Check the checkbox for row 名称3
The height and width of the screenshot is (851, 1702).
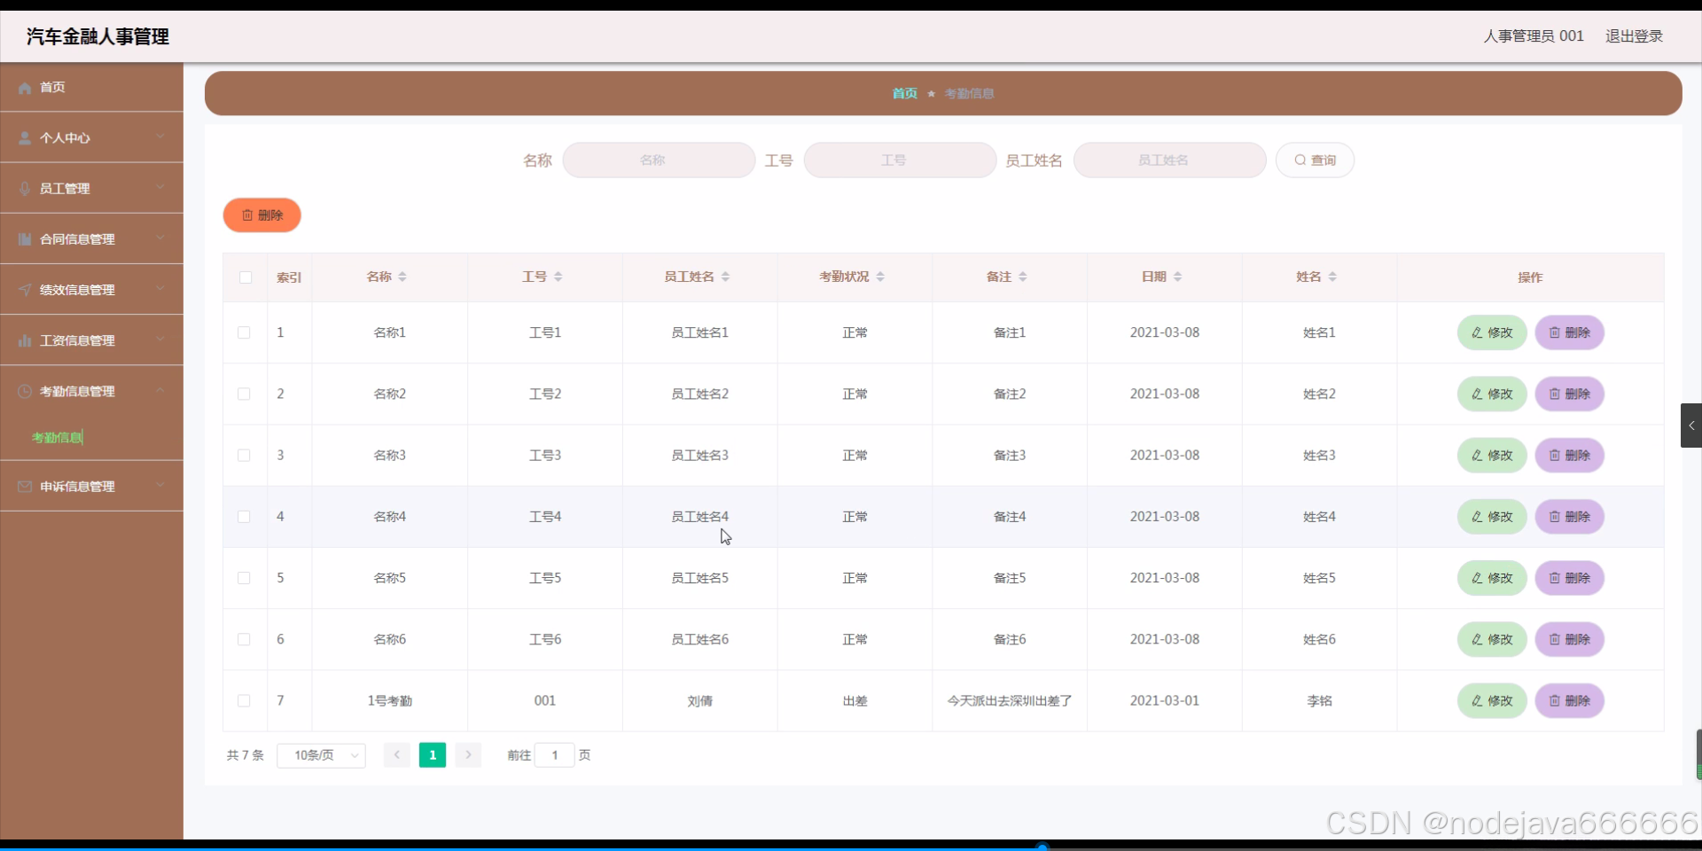coord(244,455)
